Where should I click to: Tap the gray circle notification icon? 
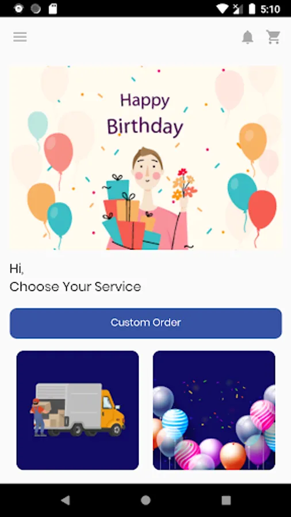(x=36, y=9)
